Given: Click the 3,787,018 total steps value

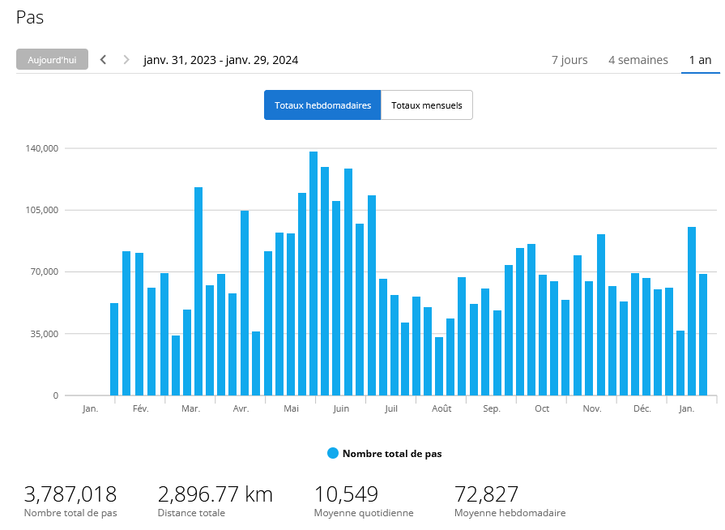Looking at the screenshot, I should click(70, 494).
